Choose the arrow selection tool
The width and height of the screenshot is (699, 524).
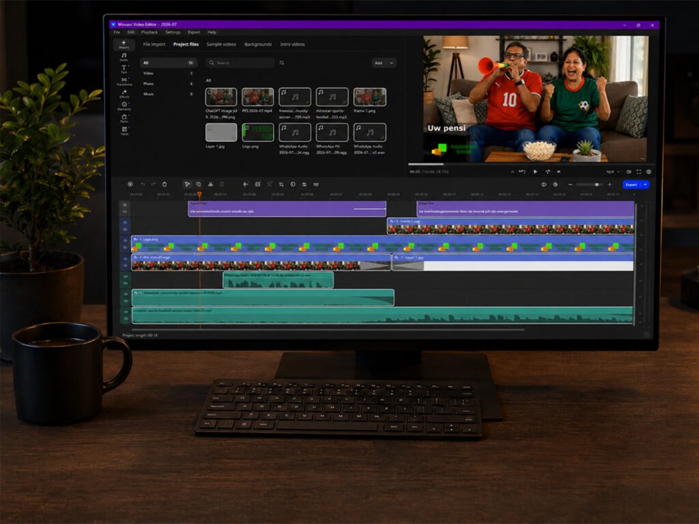point(187,184)
